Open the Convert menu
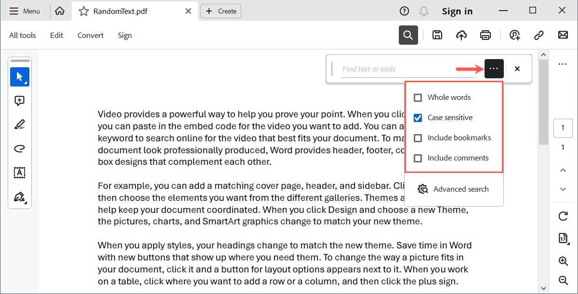 90,35
